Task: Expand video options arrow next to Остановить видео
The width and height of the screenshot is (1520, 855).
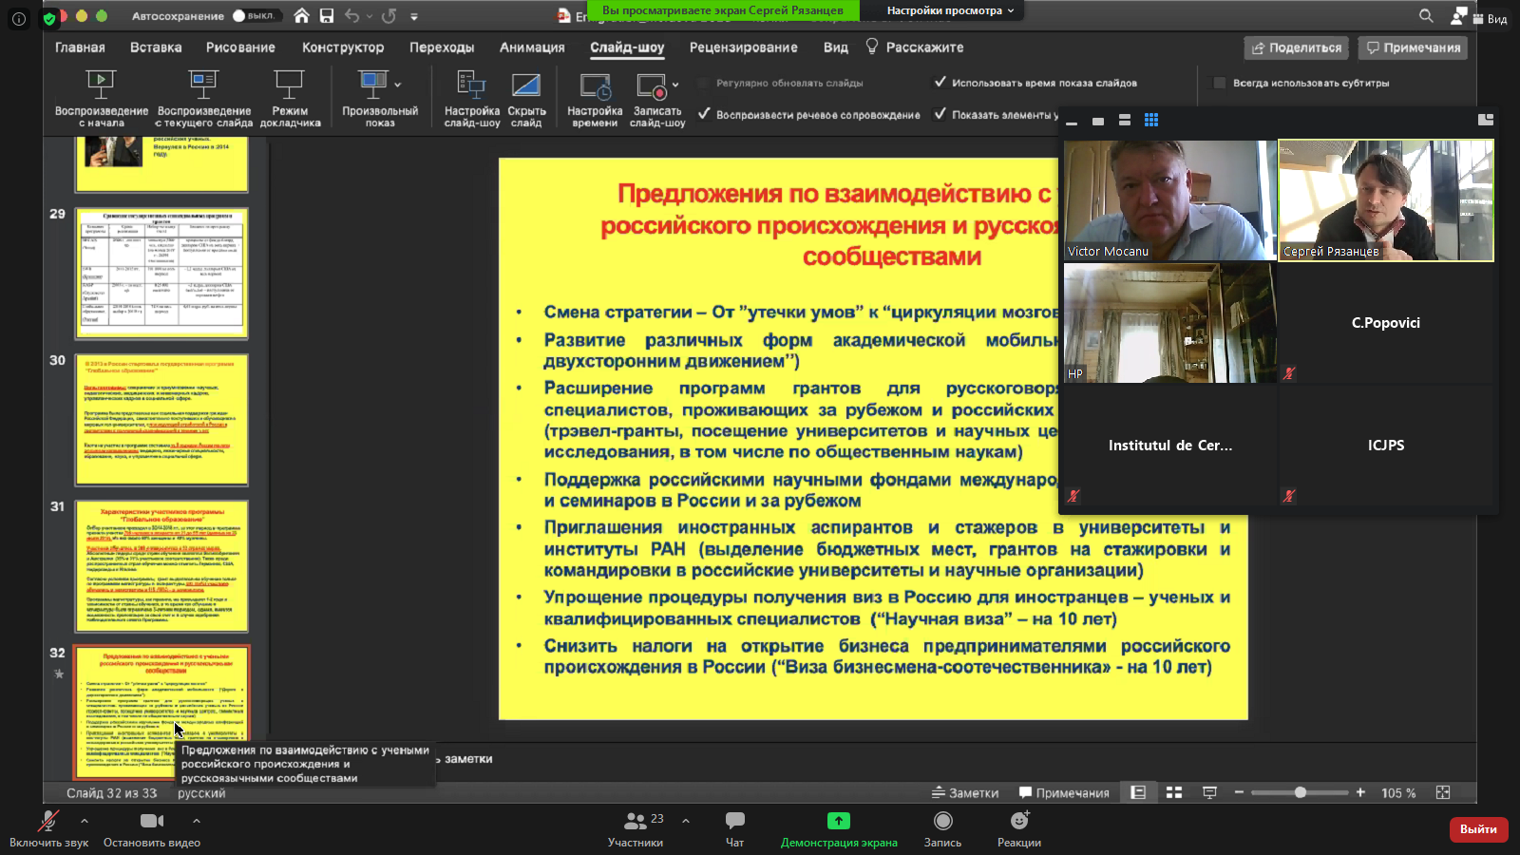Action: pyautogui.click(x=197, y=821)
